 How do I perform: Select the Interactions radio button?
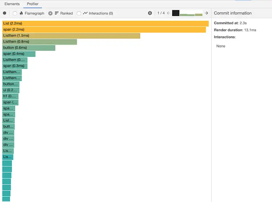(79, 13)
